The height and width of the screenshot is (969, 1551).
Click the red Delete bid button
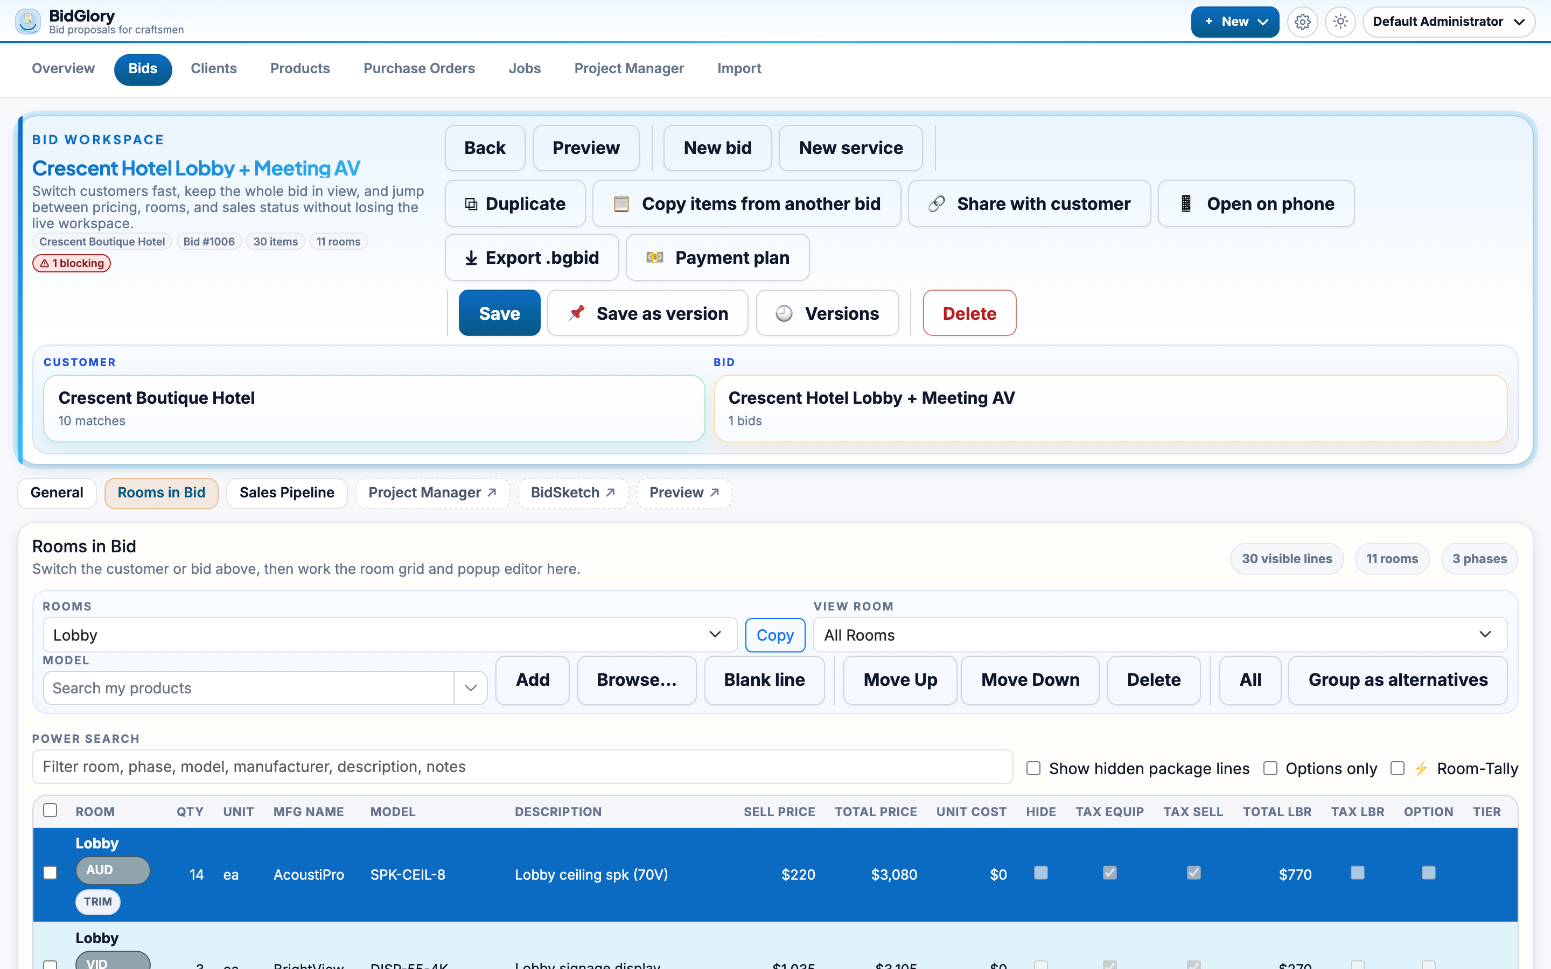point(970,313)
